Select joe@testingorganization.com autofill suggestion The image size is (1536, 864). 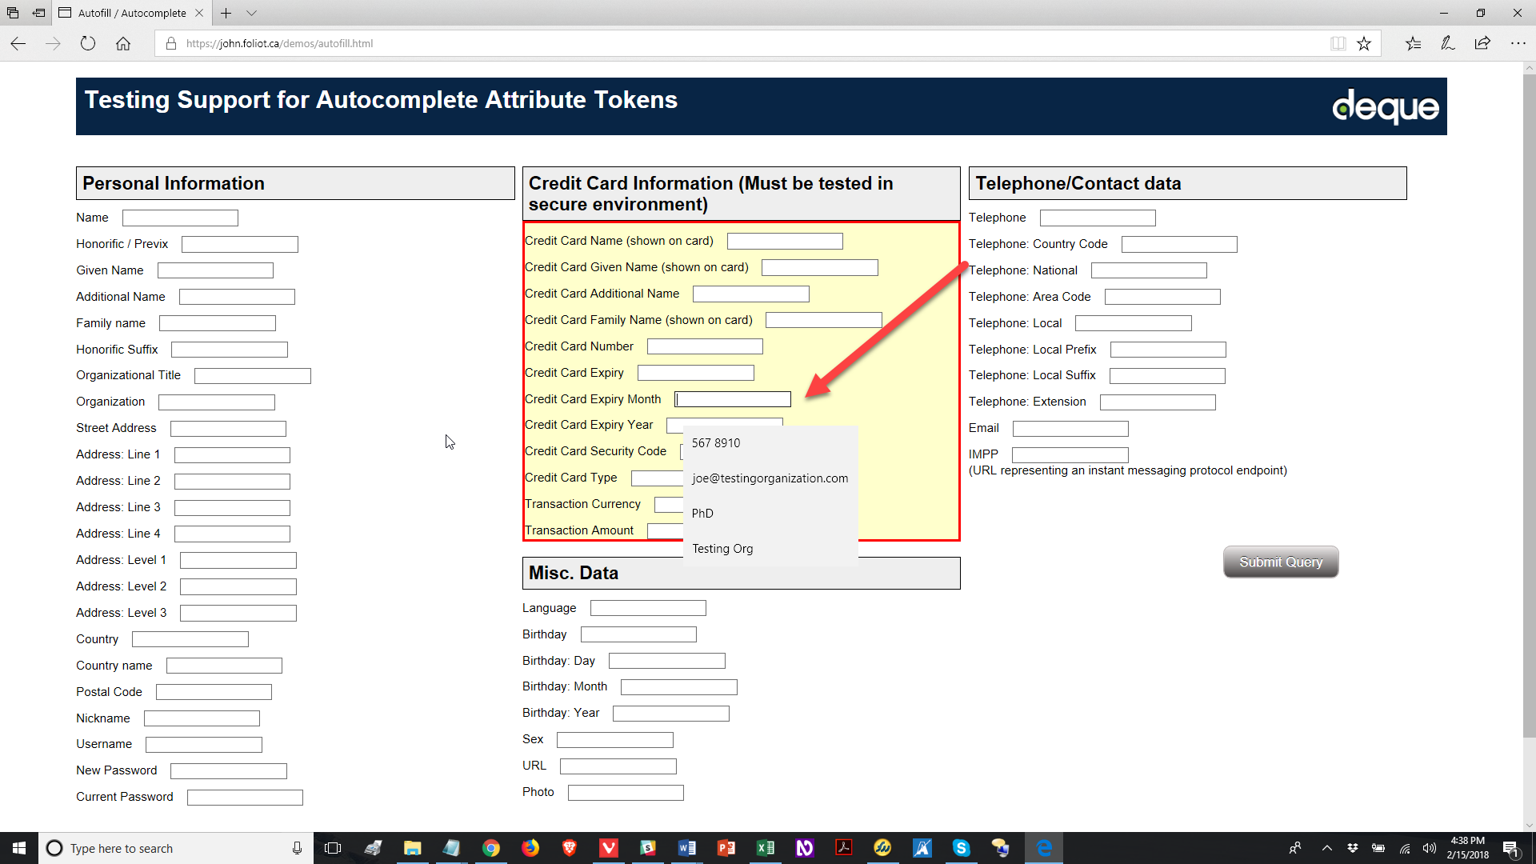coord(770,478)
